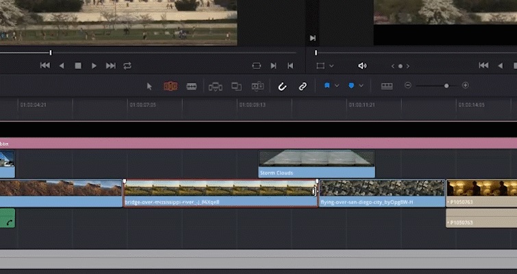The width and height of the screenshot is (517, 274).
Task: Click ruler at timecode 01:00:11:21
Action: point(362,105)
